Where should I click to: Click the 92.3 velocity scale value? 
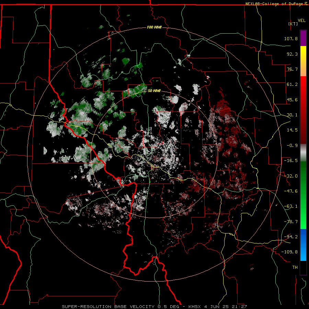(292, 54)
